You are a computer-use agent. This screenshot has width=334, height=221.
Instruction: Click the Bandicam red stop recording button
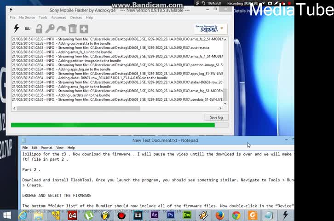pos(289,3)
